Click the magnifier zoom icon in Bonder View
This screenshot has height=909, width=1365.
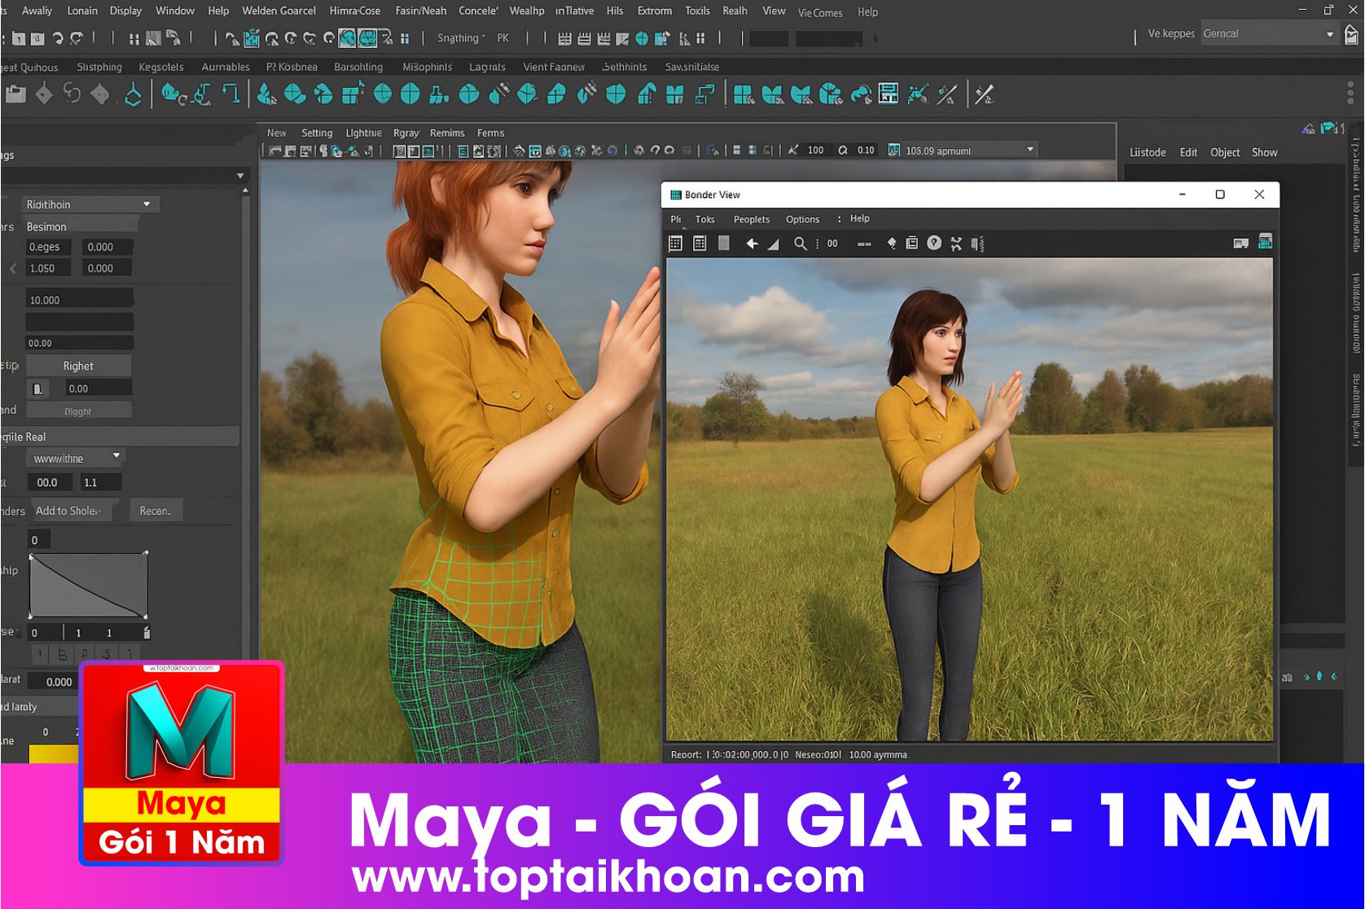[801, 243]
